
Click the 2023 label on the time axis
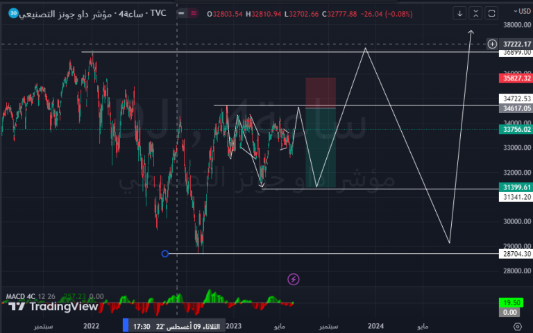(233, 326)
